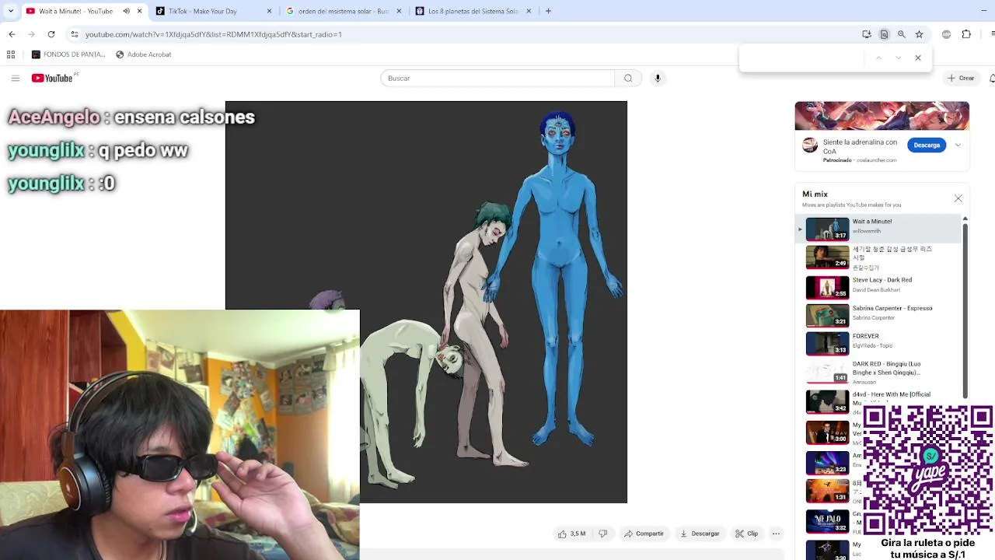Focus the Buscar search field

tap(497, 78)
